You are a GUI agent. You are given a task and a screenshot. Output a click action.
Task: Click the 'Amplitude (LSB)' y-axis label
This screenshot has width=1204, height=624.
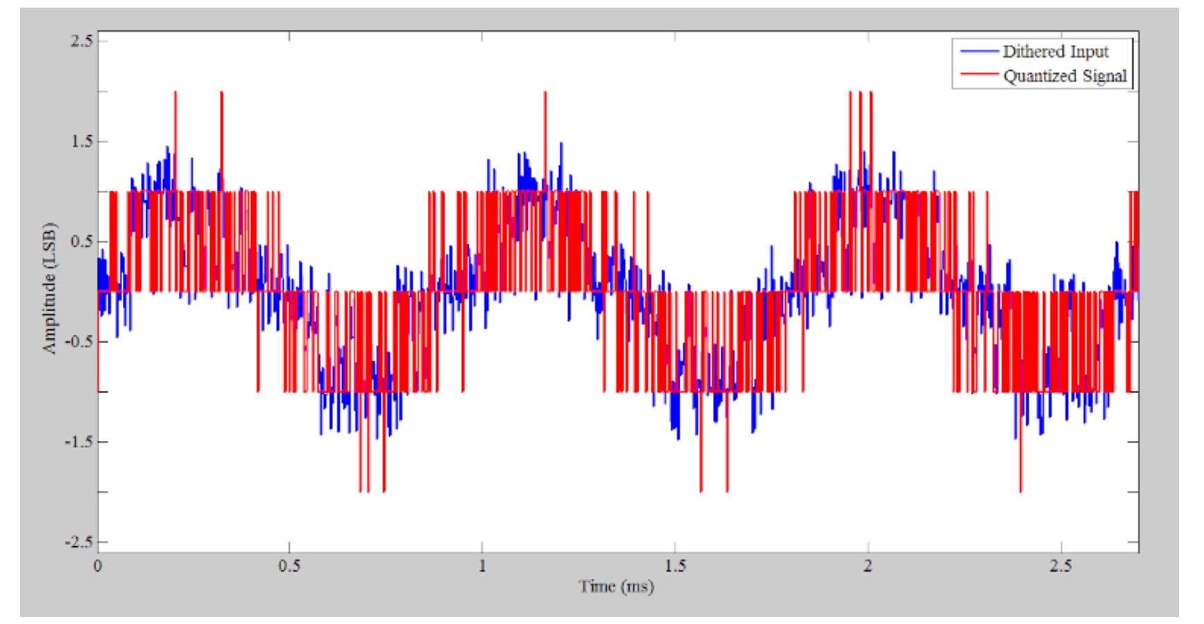pos(49,288)
